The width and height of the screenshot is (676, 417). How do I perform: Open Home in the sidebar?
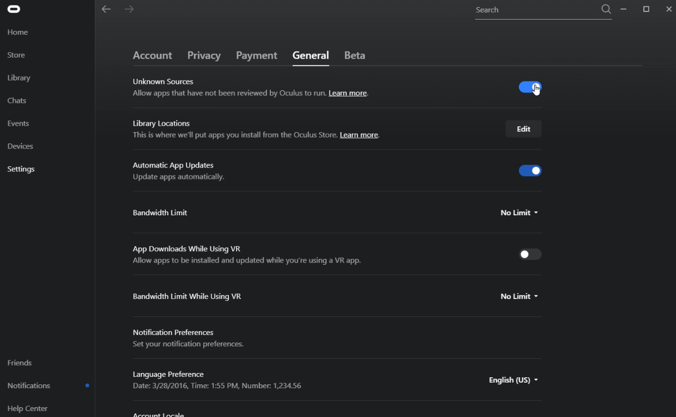(x=17, y=32)
